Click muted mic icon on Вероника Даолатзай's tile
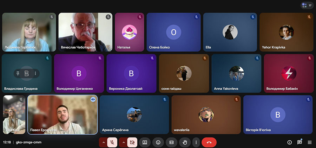Image resolution: width=316 pixels, height=148 pixels. (x=152, y=58)
